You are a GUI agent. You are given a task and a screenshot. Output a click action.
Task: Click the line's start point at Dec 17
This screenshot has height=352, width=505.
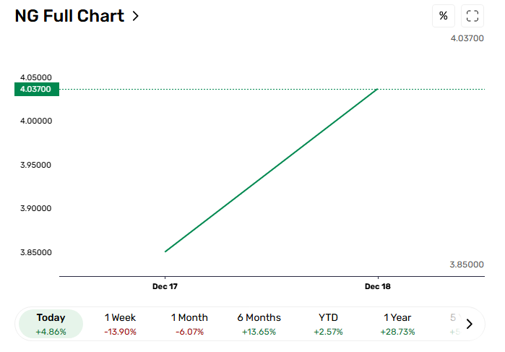coord(165,252)
